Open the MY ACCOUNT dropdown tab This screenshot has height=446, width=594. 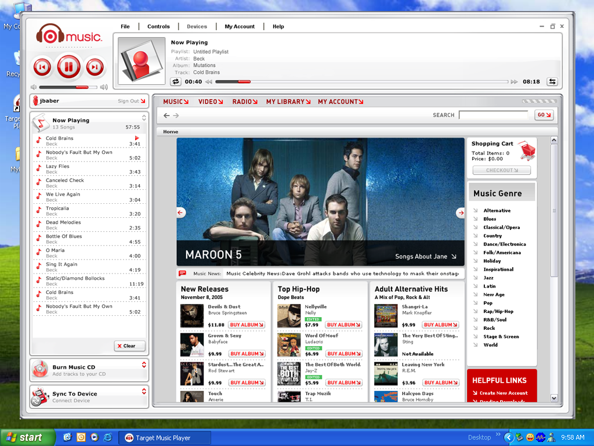[341, 102]
